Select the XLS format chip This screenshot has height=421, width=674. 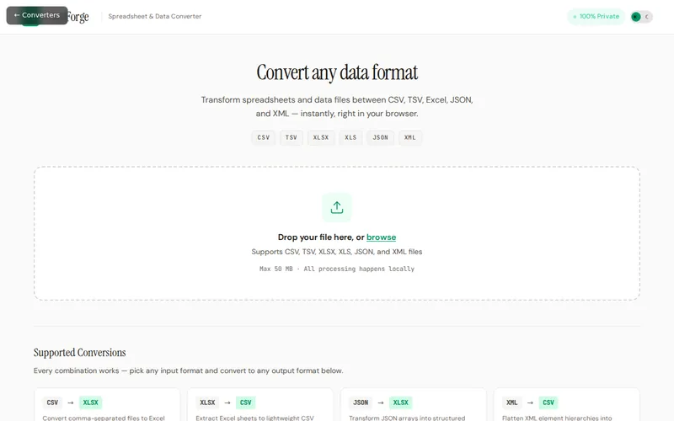click(x=350, y=138)
